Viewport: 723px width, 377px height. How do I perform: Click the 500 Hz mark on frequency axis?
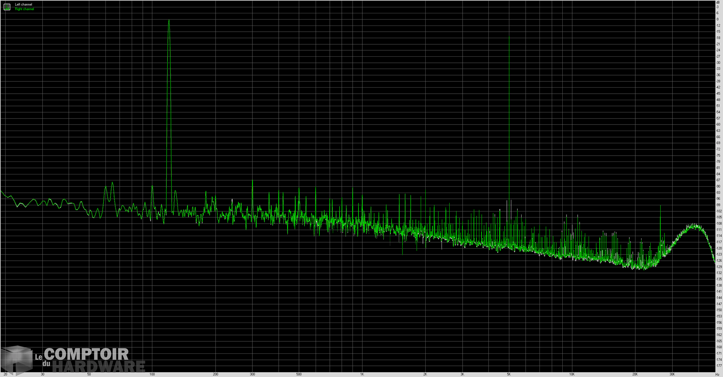pyautogui.click(x=299, y=374)
